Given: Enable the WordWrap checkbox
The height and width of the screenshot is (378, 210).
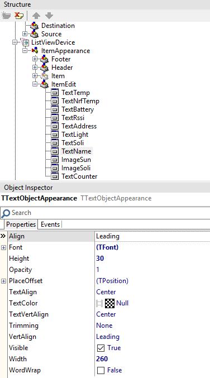Looking at the screenshot, I should pyautogui.click(x=101, y=370).
